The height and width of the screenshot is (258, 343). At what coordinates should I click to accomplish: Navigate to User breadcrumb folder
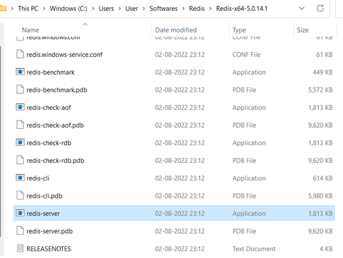click(x=132, y=9)
